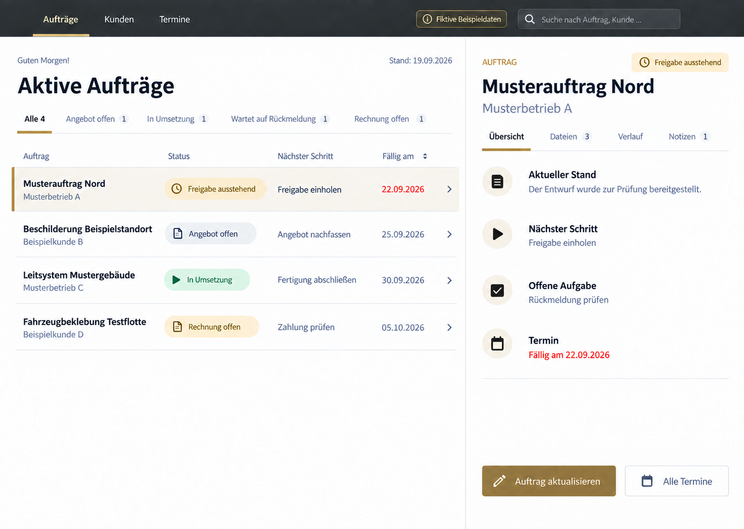Screen dimensions: 744x529
Task: Click the document icon beside Aktueller Stand
Action: (x=497, y=181)
